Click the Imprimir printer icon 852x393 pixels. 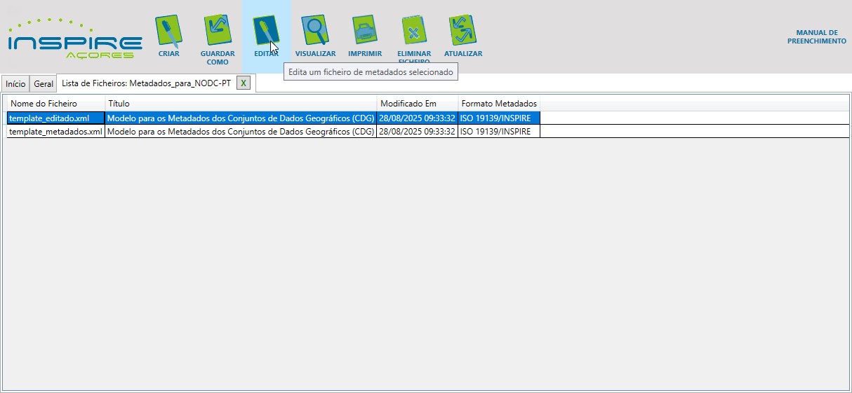(x=365, y=31)
